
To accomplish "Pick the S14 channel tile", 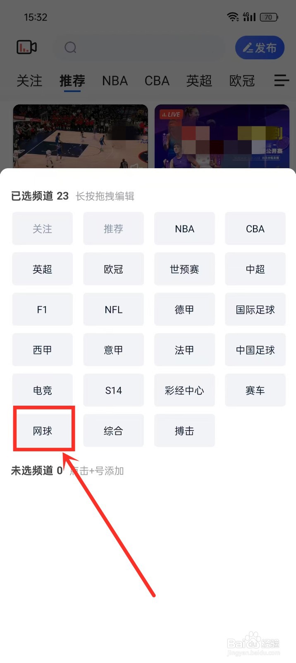I will (114, 390).
